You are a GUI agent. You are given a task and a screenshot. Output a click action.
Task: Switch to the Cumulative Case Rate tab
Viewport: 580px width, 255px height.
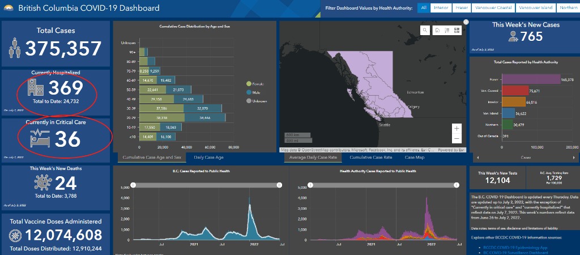(x=370, y=157)
